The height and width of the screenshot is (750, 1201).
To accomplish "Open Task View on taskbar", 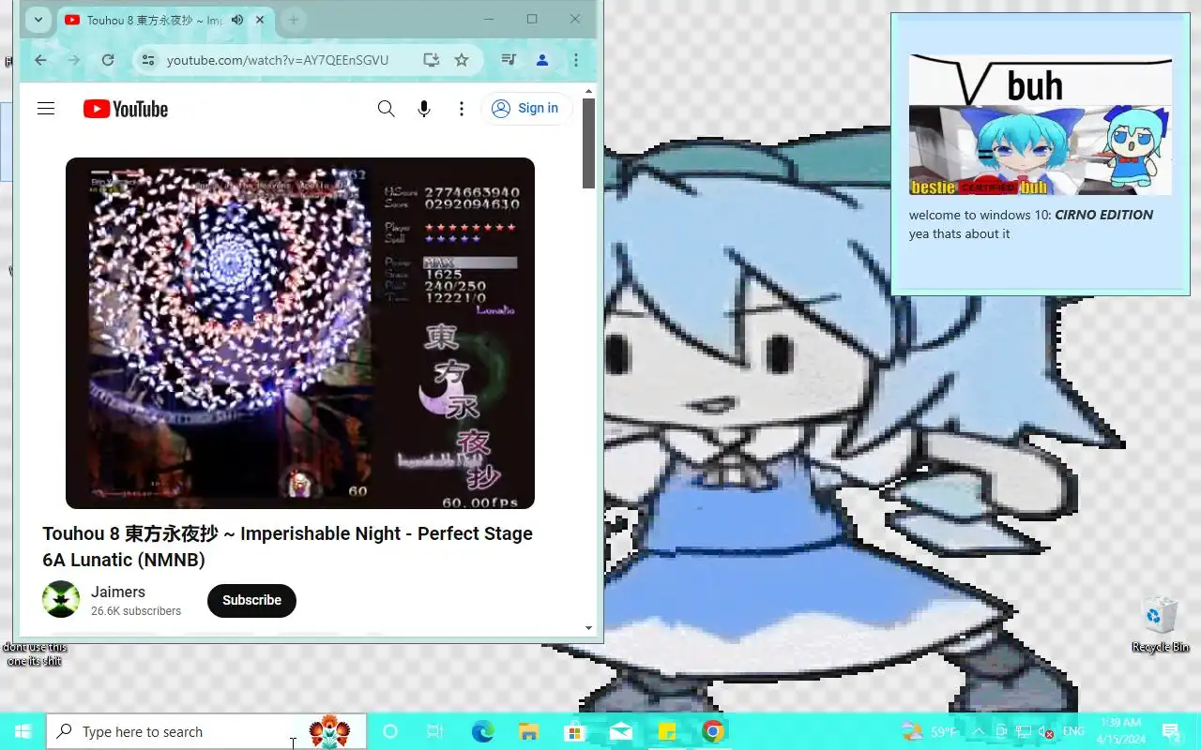I will pyautogui.click(x=434, y=731).
